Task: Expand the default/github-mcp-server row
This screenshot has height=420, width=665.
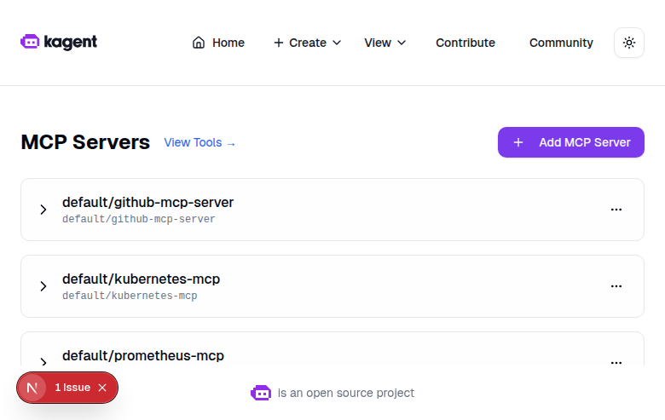Action: (43, 210)
